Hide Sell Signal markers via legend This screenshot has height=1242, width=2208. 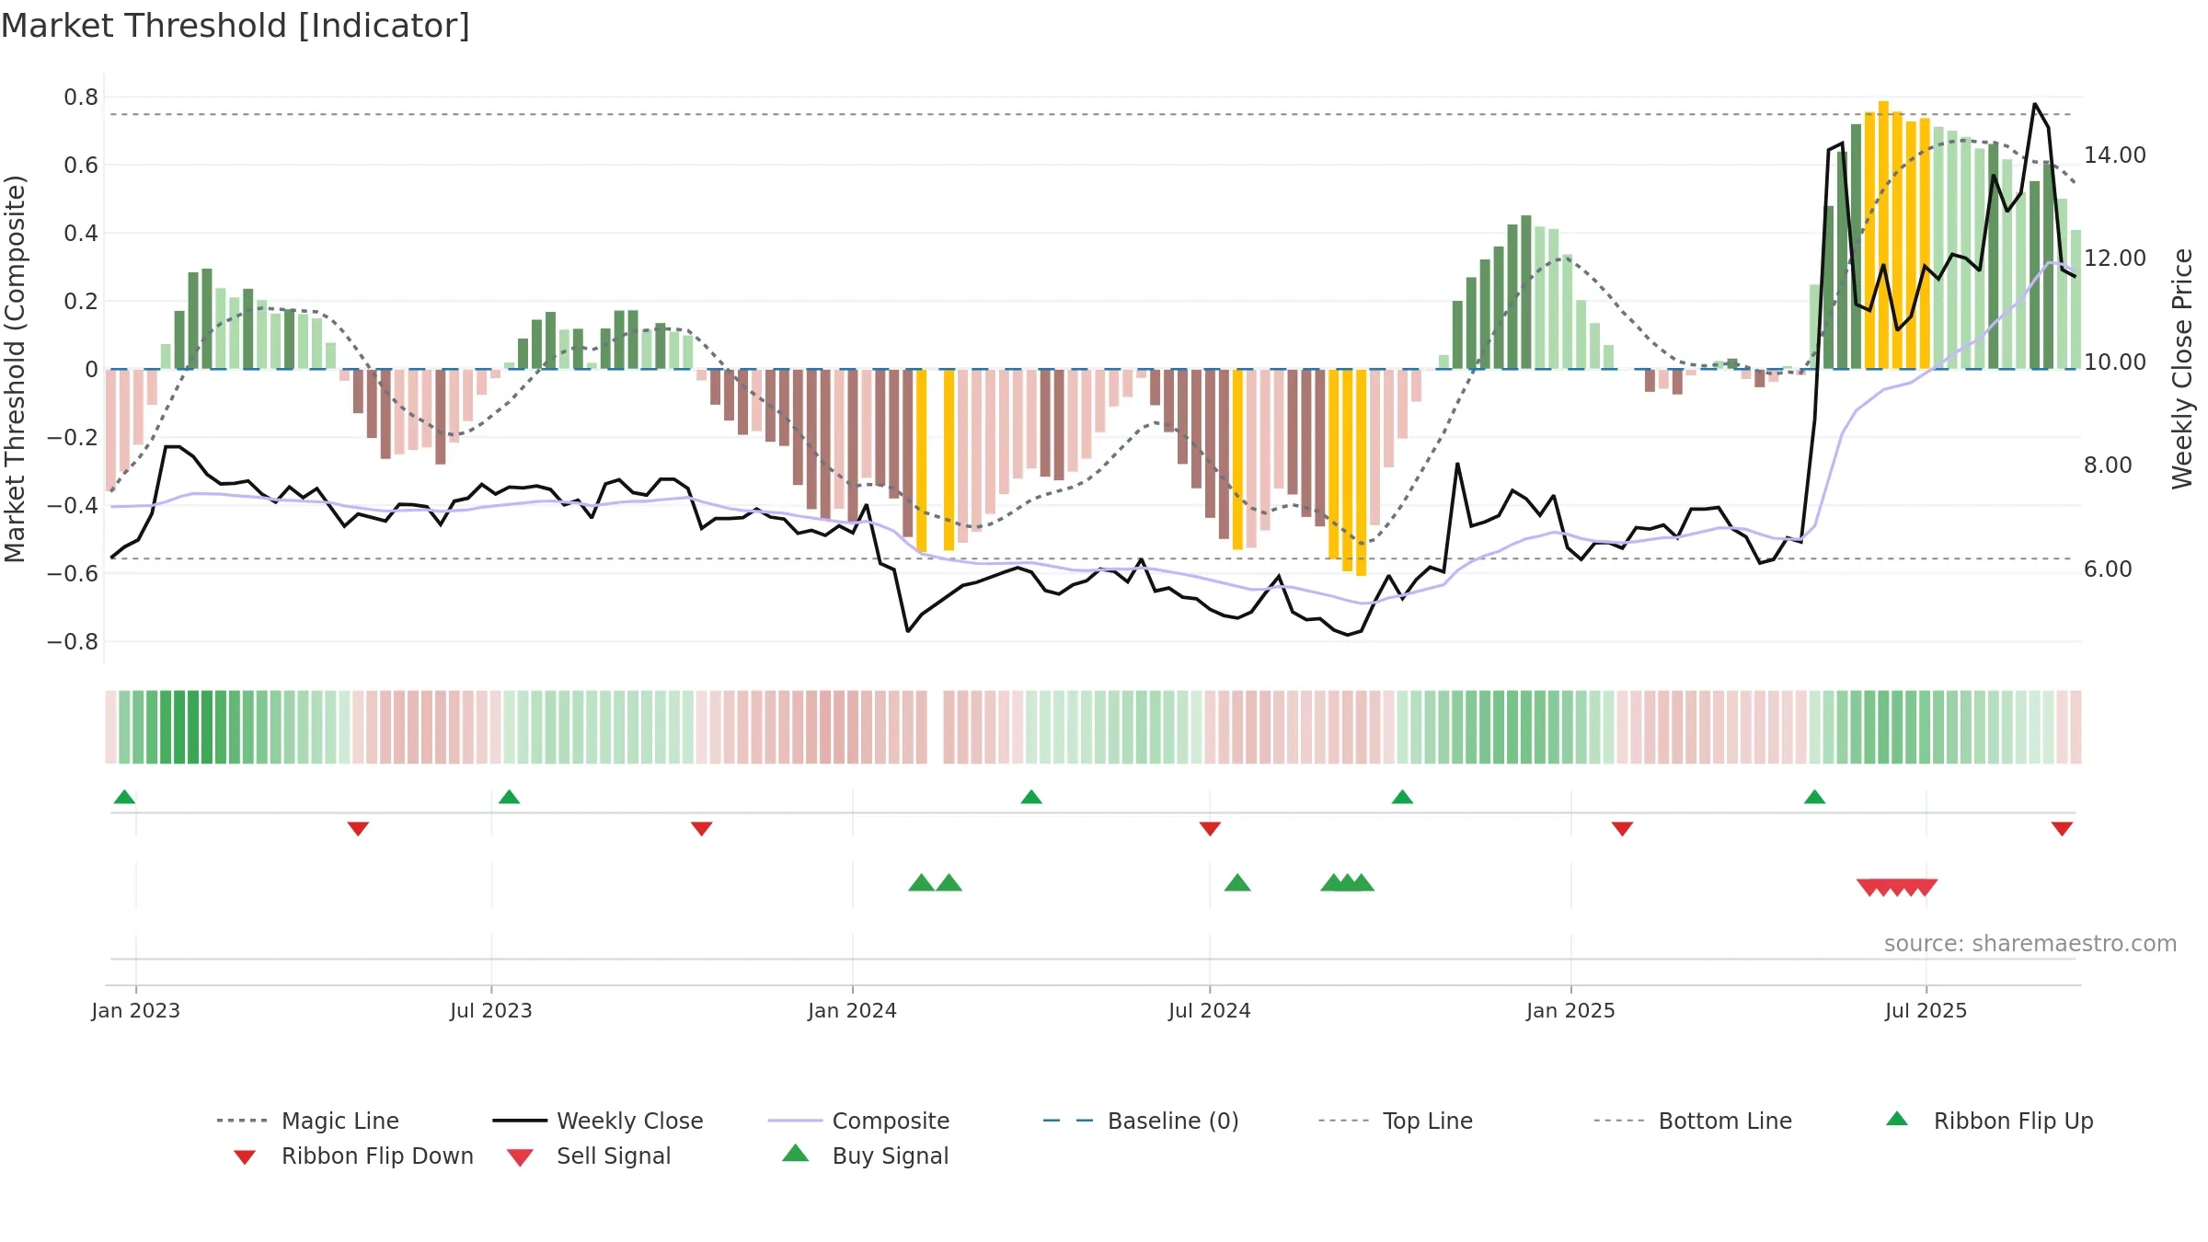(589, 1156)
